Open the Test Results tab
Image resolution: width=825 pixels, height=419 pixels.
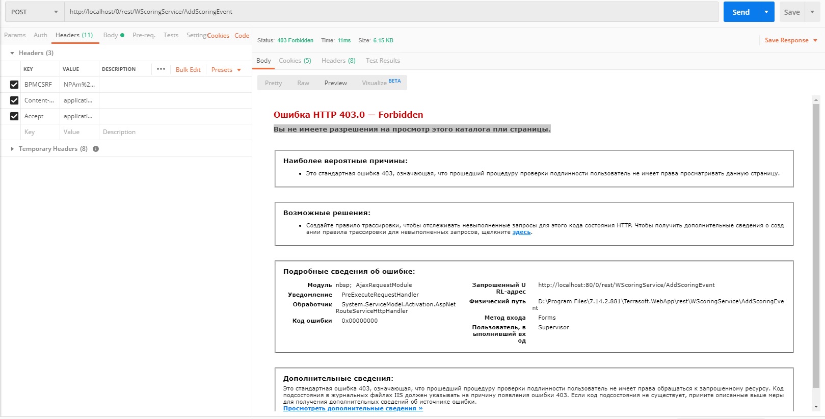point(383,61)
